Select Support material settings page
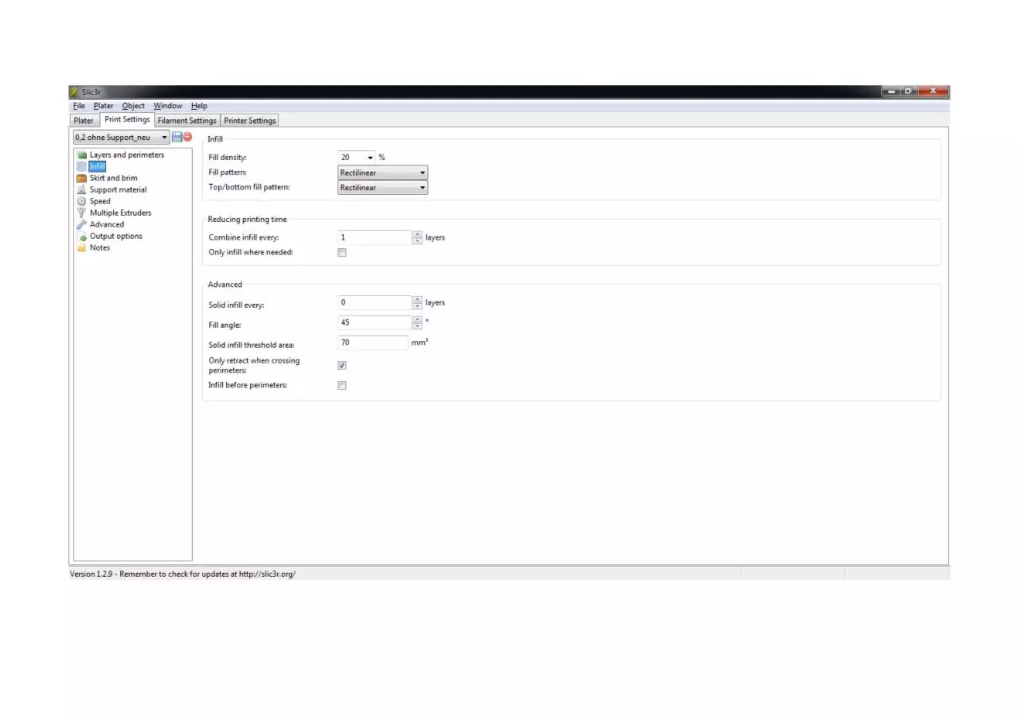Image resolution: width=1019 pixels, height=720 pixels. [x=118, y=189]
